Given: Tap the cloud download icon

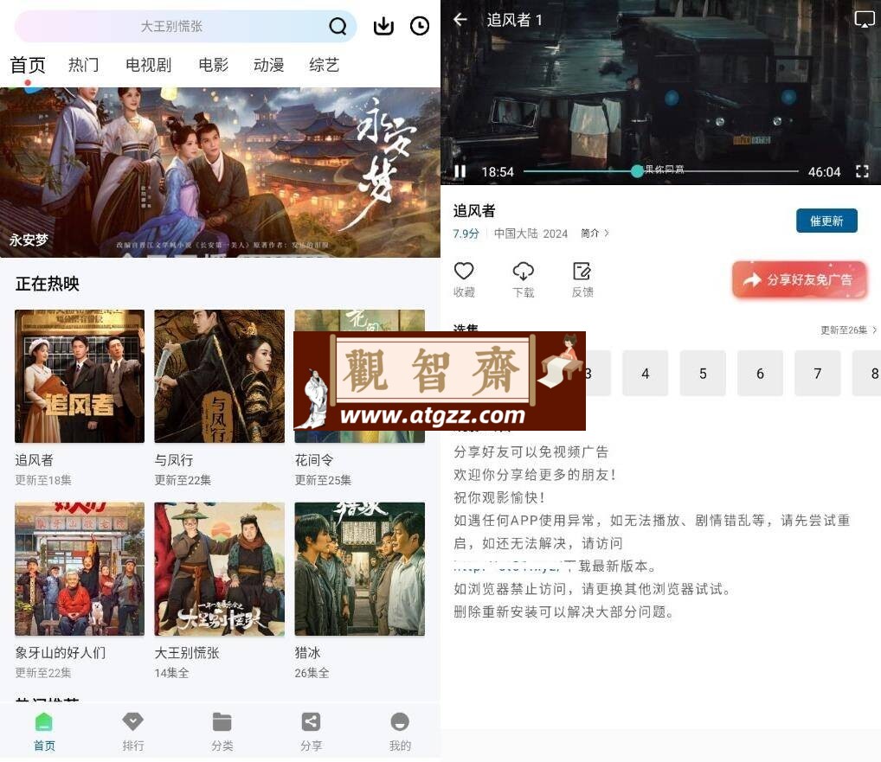Looking at the screenshot, I should (523, 272).
